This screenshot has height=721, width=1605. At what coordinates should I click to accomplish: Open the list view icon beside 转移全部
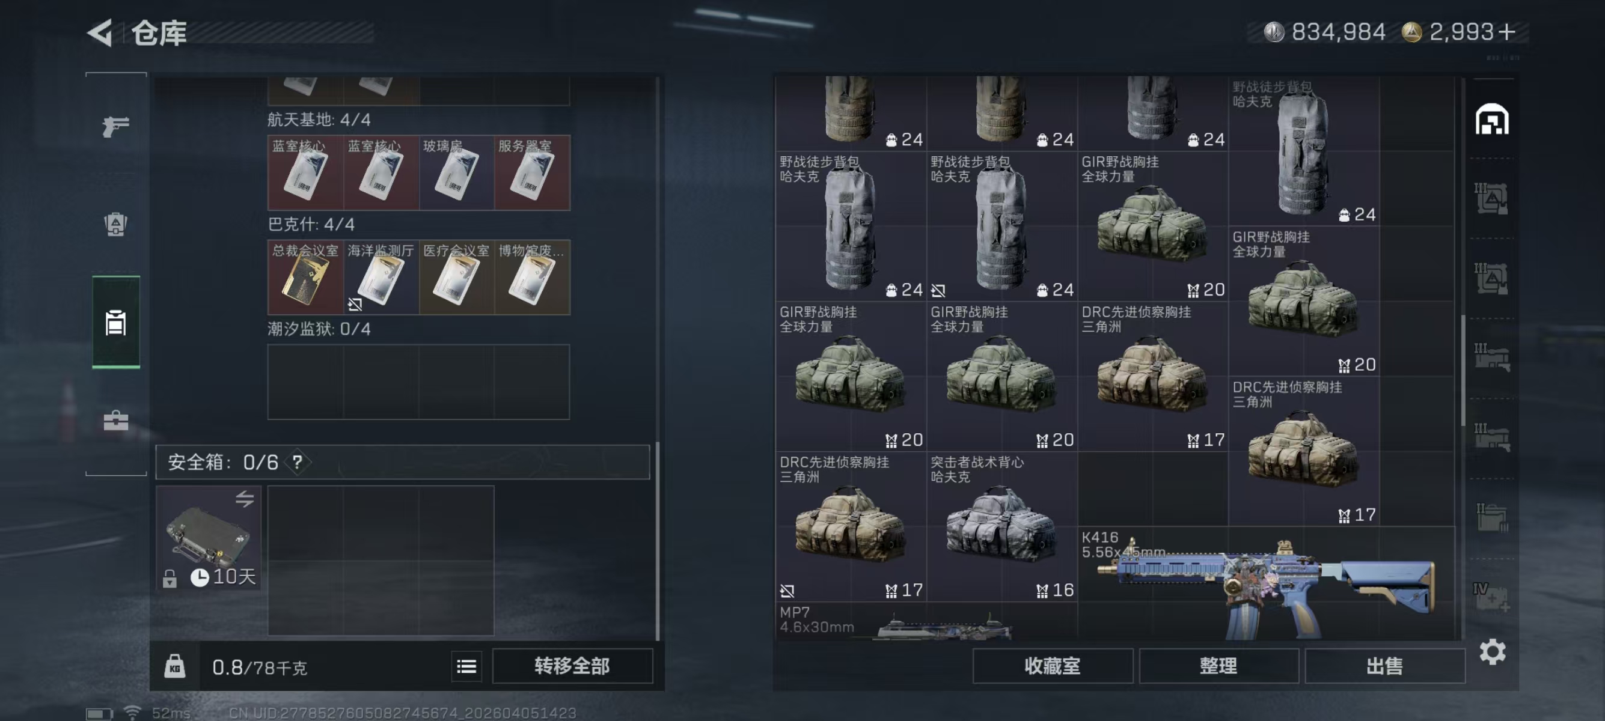(x=466, y=667)
